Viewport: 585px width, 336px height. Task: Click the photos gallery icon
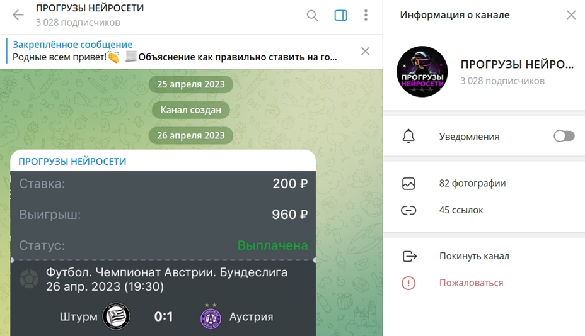coord(408,183)
